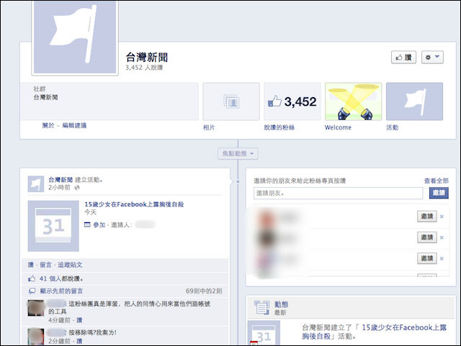The image size is (461, 346).
Task: Click the post's small flag avatar icon
Action: [36, 184]
